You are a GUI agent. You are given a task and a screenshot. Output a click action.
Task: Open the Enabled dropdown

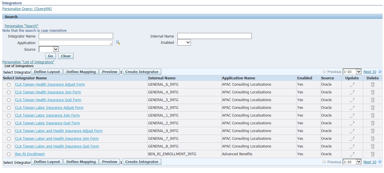tap(184, 42)
